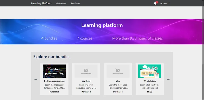The height and width of the screenshot is (100, 204).
Task: Click the '7 courses' banner statistic
Action: click(x=85, y=38)
